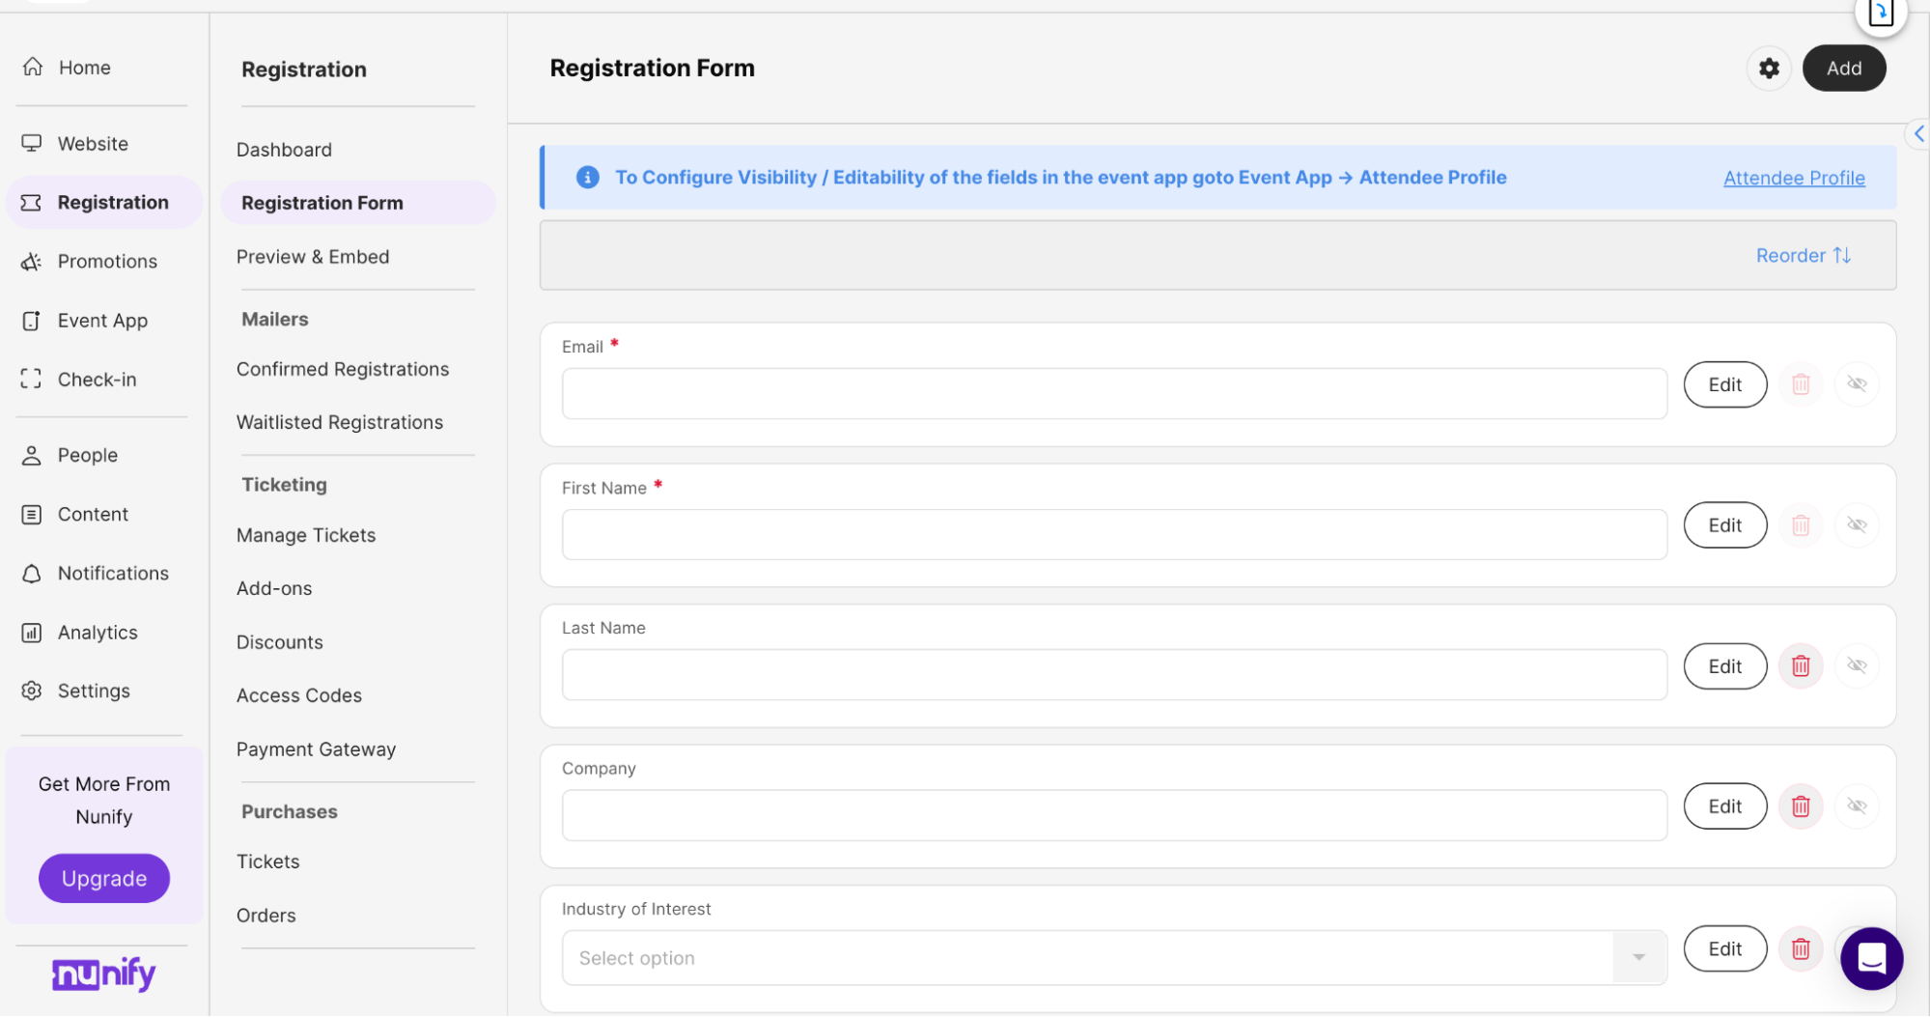Go to Manage Tickets
The image size is (1930, 1017).
click(306, 535)
